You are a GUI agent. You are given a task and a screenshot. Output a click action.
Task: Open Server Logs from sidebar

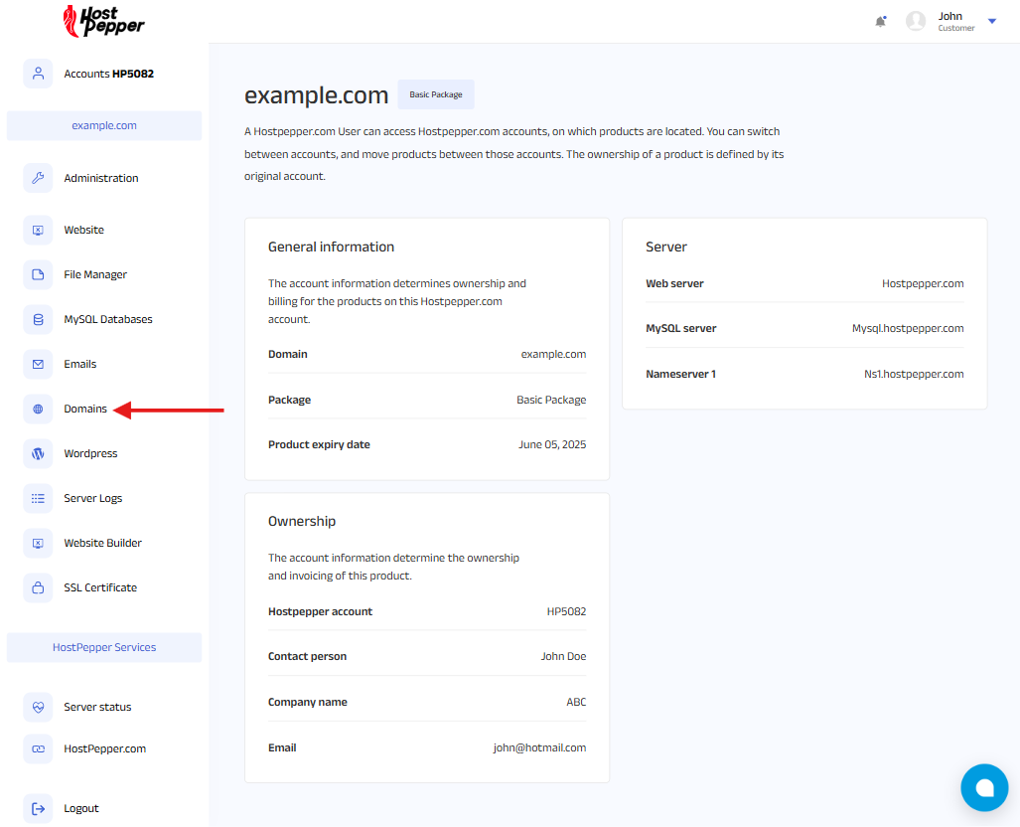[92, 498]
